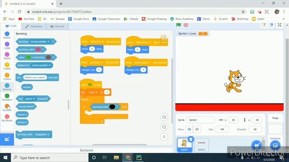
Task: Tick the checkbox next to answer block
Action: 18,87
